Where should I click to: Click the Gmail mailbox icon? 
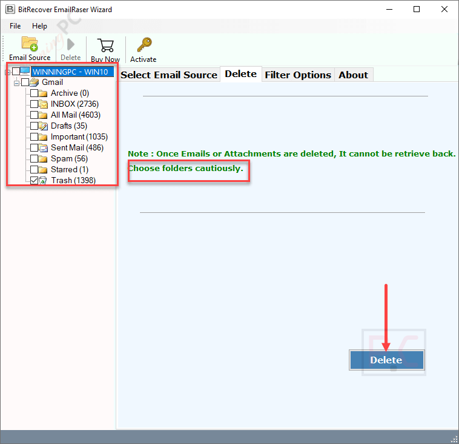click(34, 82)
